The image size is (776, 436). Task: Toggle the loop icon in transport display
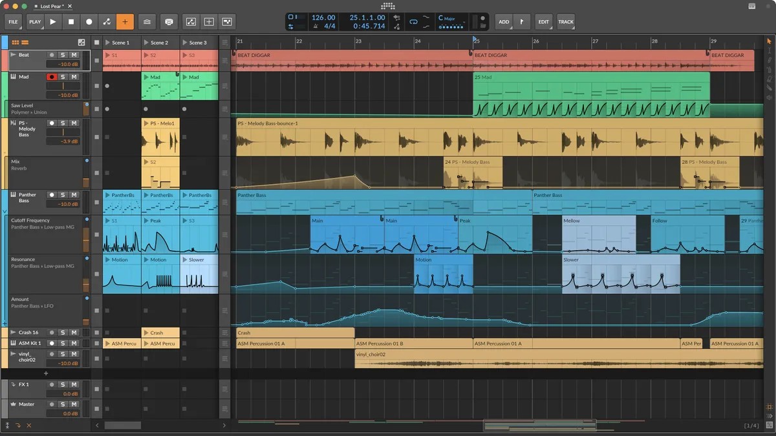click(x=413, y=22)
